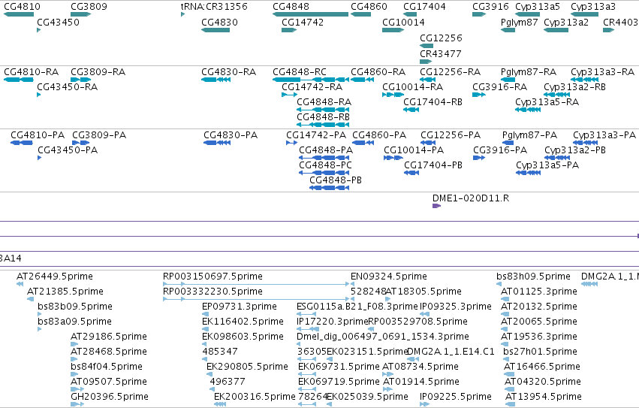The width and height of the screenshot is (639, 408).
Task: Open the Cyp313a3-RA transcript label
Action: (x=602, y=72)
